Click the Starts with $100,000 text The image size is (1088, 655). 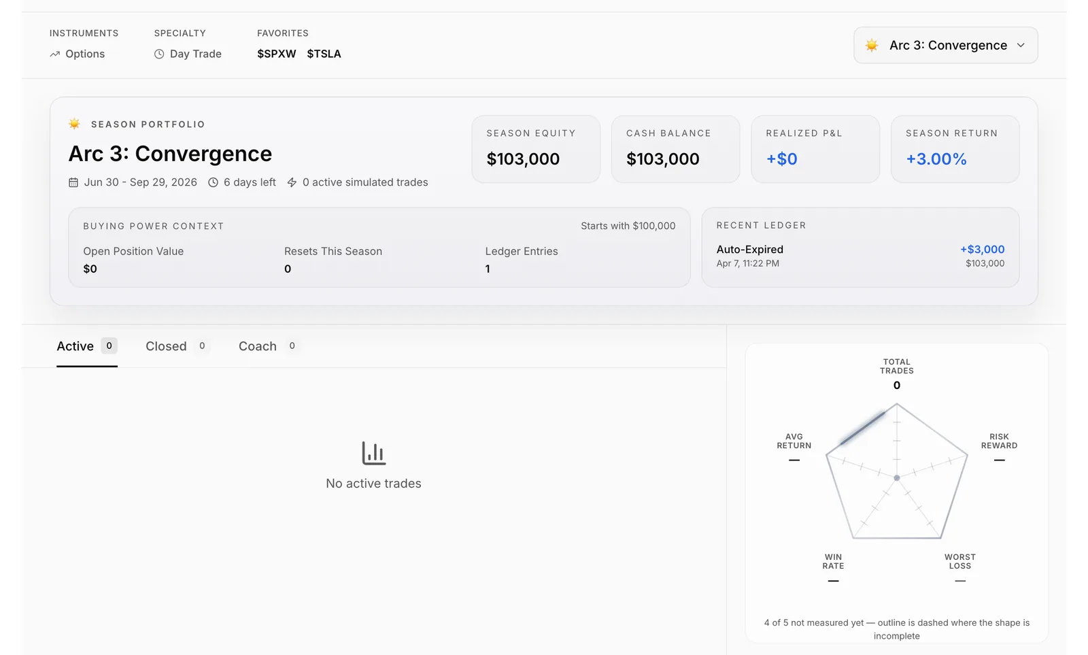[628, 226]
